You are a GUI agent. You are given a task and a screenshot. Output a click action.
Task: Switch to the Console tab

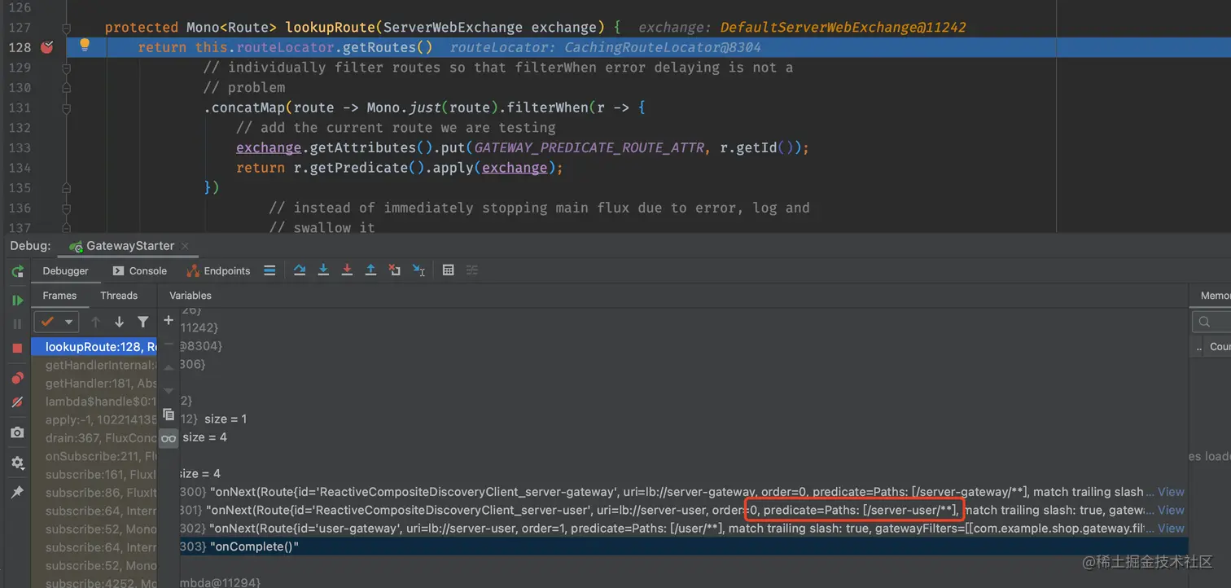click(x=139, y=271)
